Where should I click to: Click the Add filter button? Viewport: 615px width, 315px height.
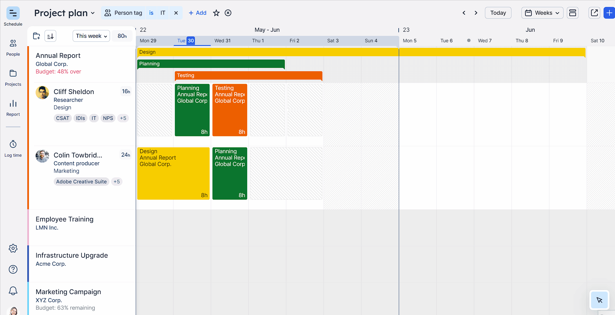197,13
